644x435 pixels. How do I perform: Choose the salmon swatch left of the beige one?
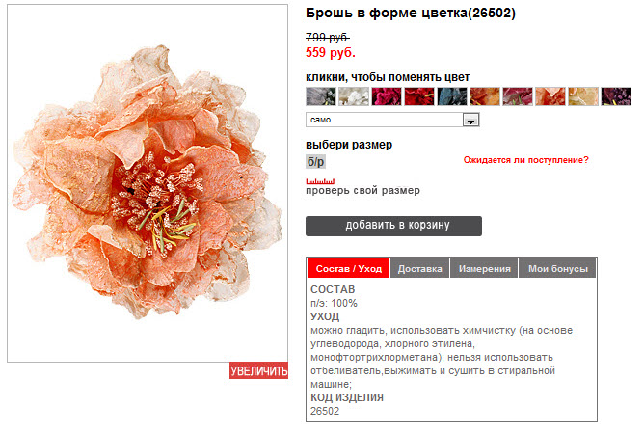tap(550, 96)
